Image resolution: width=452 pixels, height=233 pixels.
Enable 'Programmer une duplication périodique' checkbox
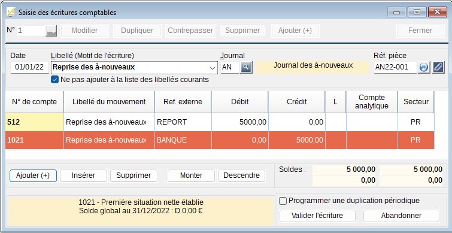[283, 201]
